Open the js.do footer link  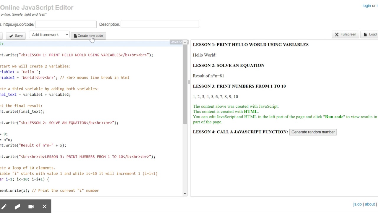coord(357,204)
